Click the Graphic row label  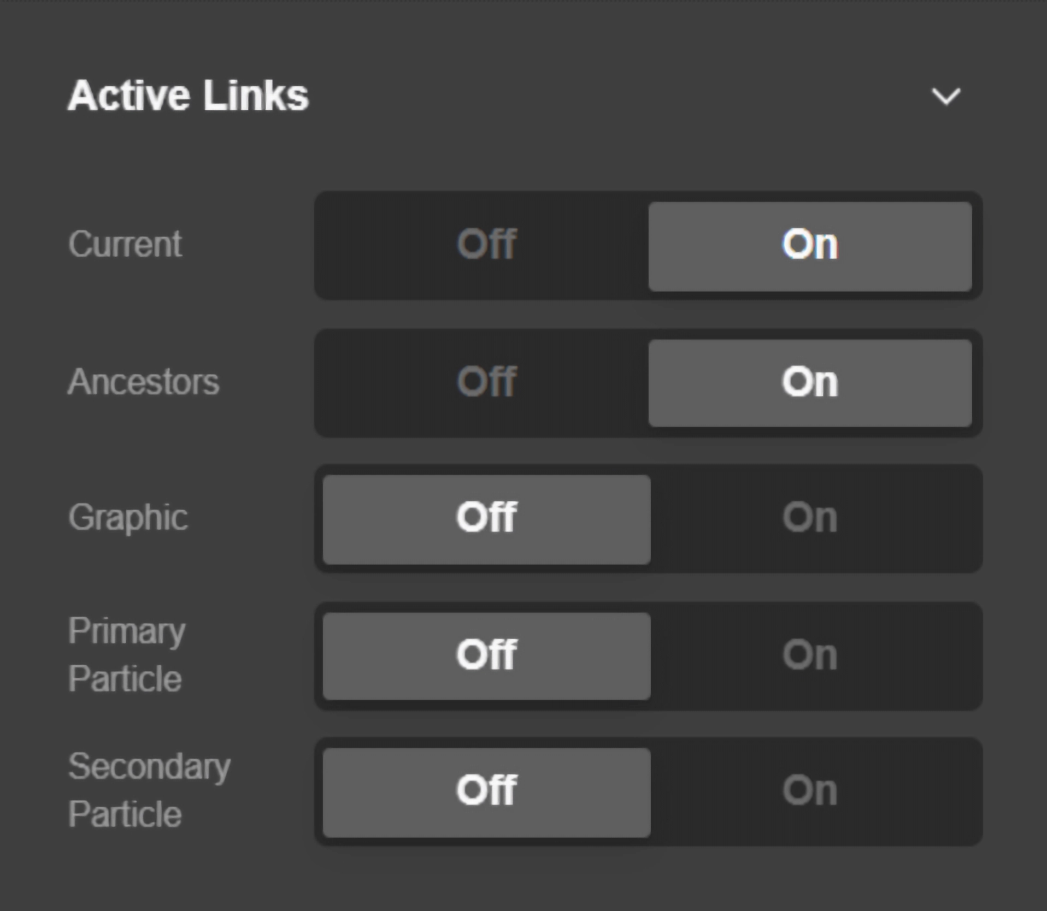coord(128,518)
